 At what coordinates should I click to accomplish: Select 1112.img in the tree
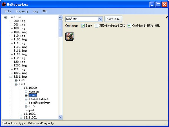[20, 54]
